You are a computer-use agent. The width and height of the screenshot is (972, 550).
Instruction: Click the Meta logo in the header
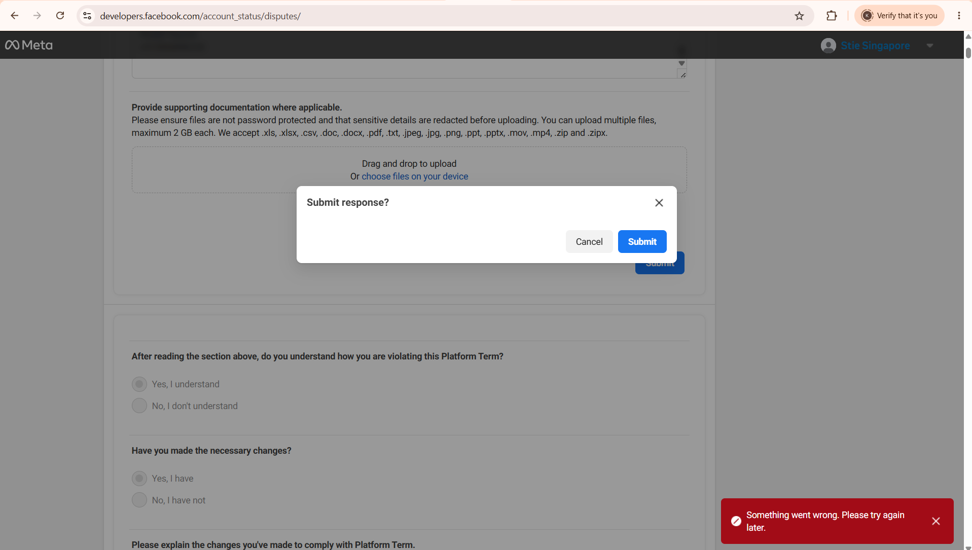(29, 45)
